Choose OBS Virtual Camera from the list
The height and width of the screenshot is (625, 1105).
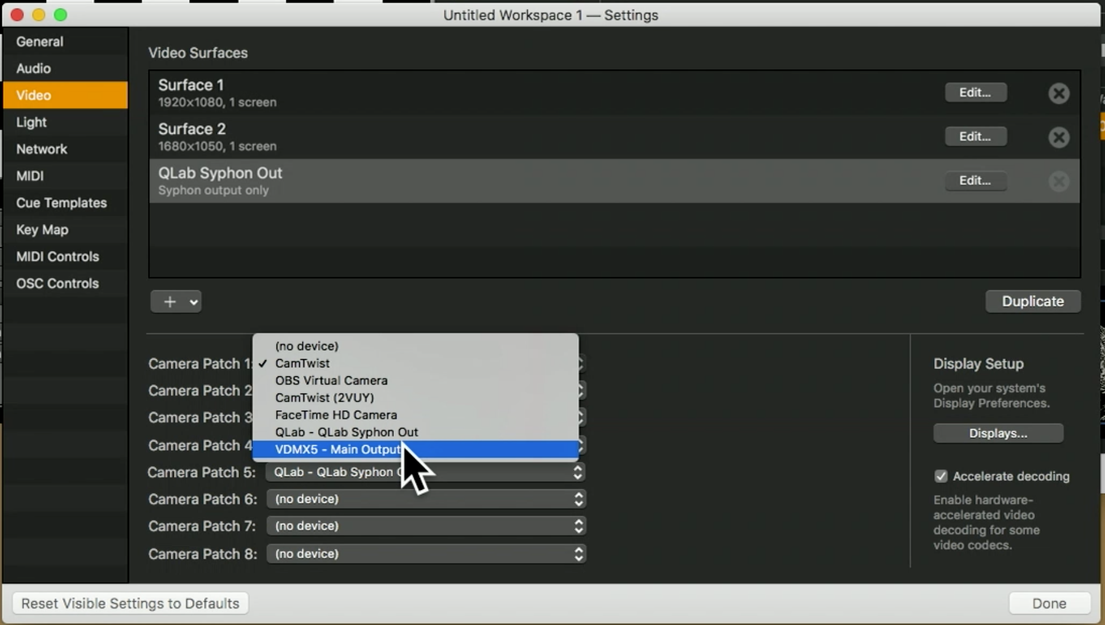pyautogui.click(x=331, y=381)
